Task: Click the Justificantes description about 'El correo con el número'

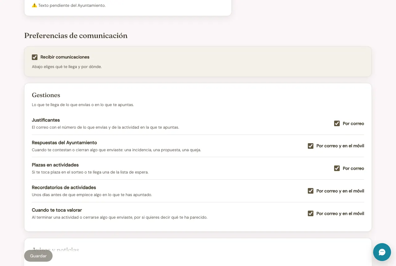Action: point(105,127)
